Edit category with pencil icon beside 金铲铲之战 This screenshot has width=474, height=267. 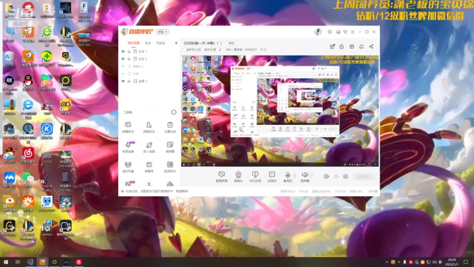[x=220, y=50]
